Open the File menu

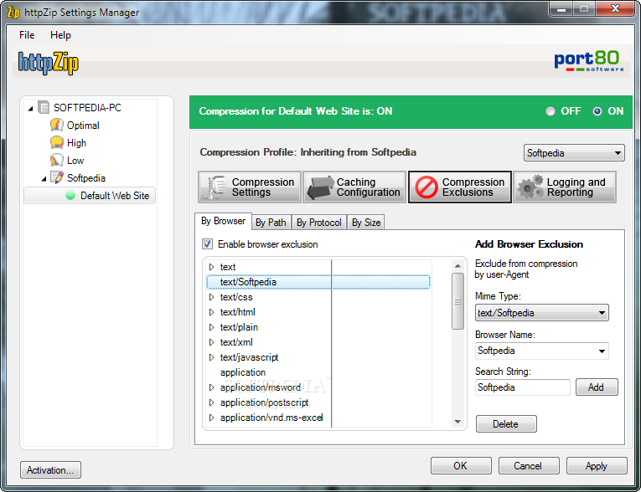coord(27,35)
